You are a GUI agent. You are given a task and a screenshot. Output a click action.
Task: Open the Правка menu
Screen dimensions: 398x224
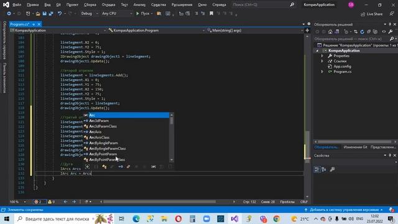[x=33, y=5]
